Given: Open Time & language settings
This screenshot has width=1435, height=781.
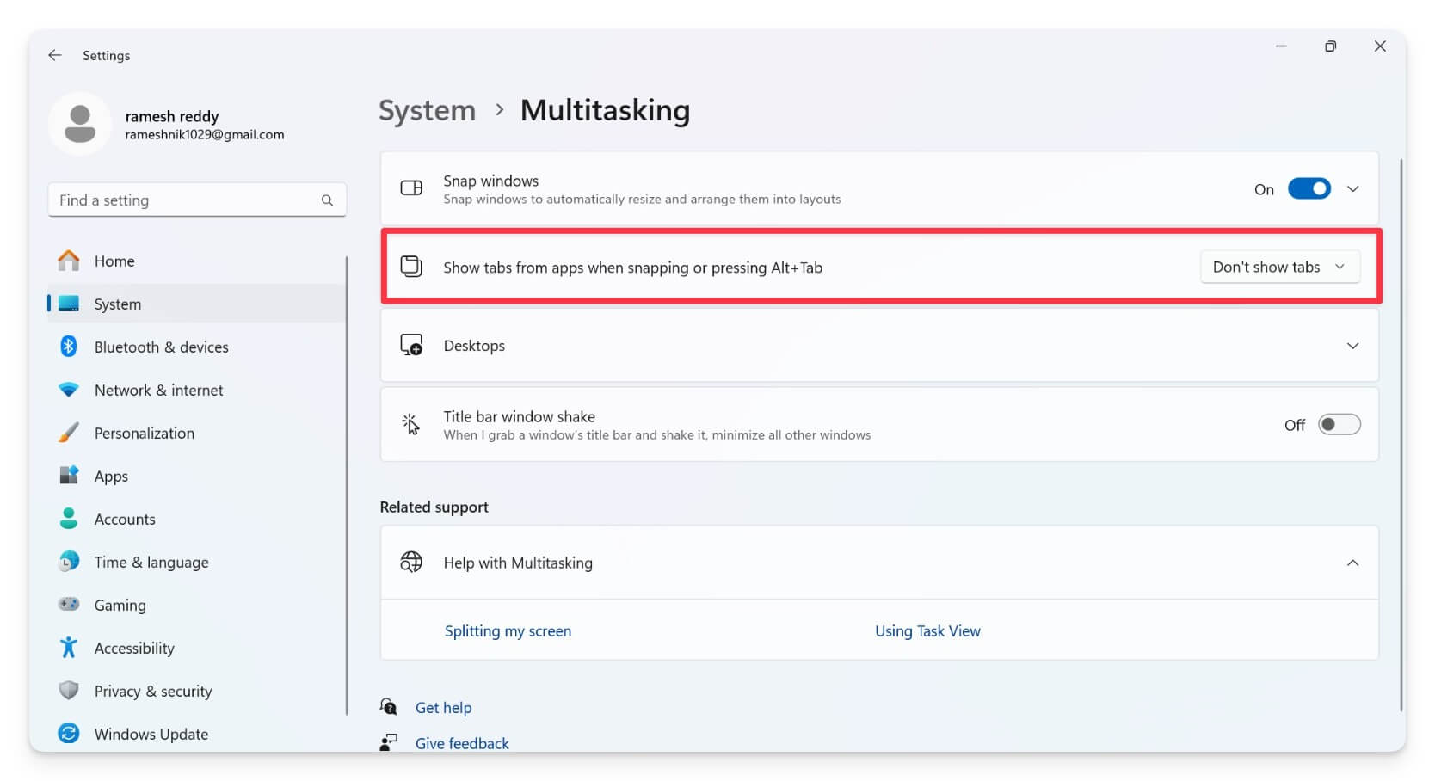Looking at the screenshot, I should point(151,562).
